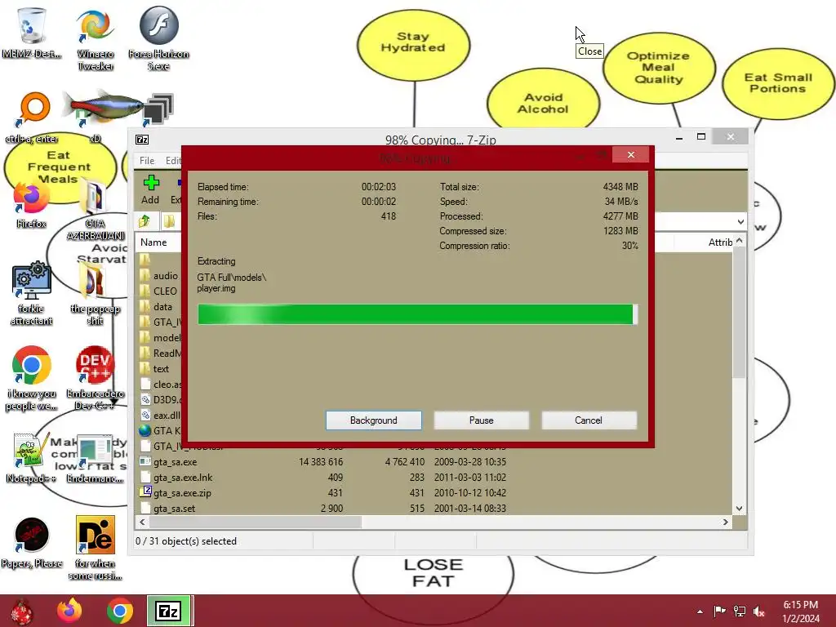Open the 'ctrl+a, enter' desktop shortcut
Image resolution: width=836 pixels, height=627 pixels.
tap(32, 118)
